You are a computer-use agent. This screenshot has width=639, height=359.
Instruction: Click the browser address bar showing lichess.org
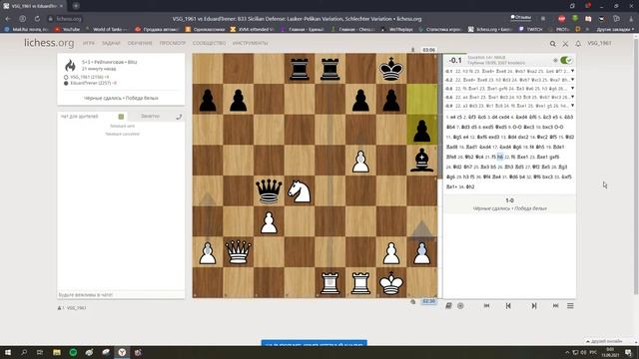[66, 19]
